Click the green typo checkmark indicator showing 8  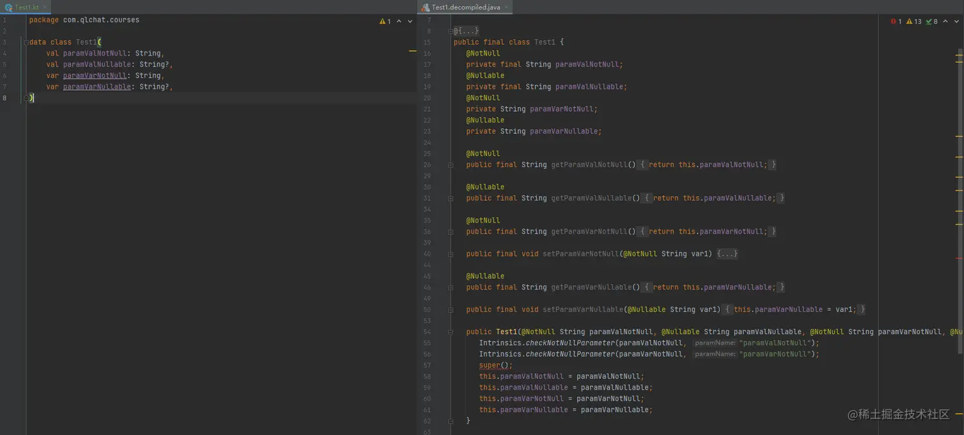tap(931, 21)
